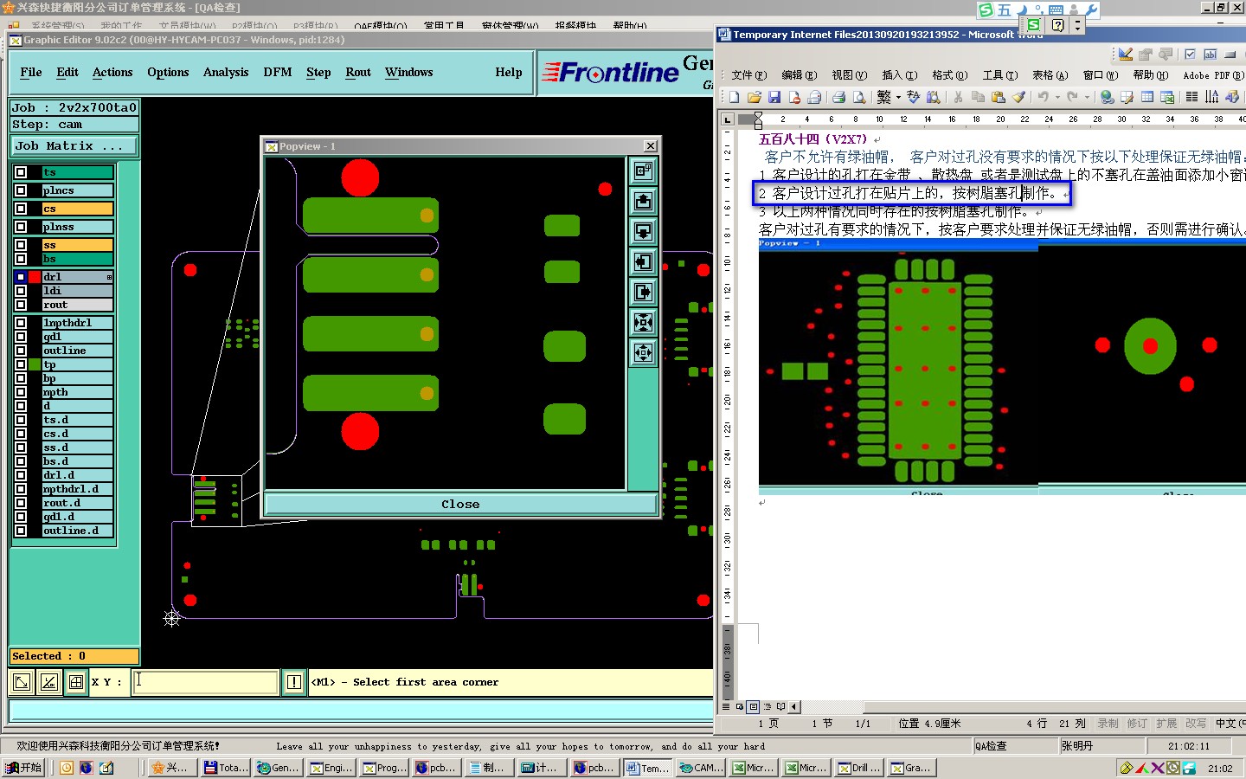Click Popview zoom out icon
Image resolution: width=1246 pixels, height=779 pixels.
coord(643,352)
